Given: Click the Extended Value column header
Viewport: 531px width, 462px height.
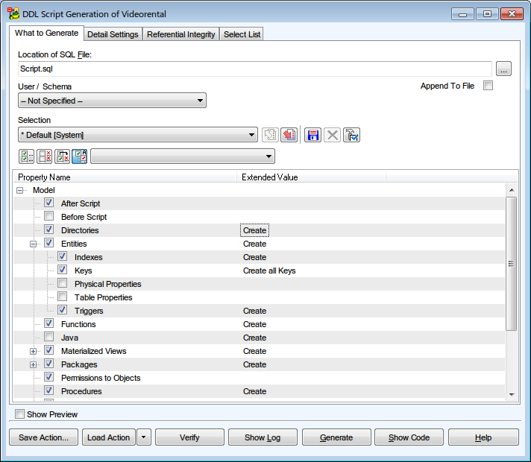Looking at the screenshot, I should (x=311, y=177).
